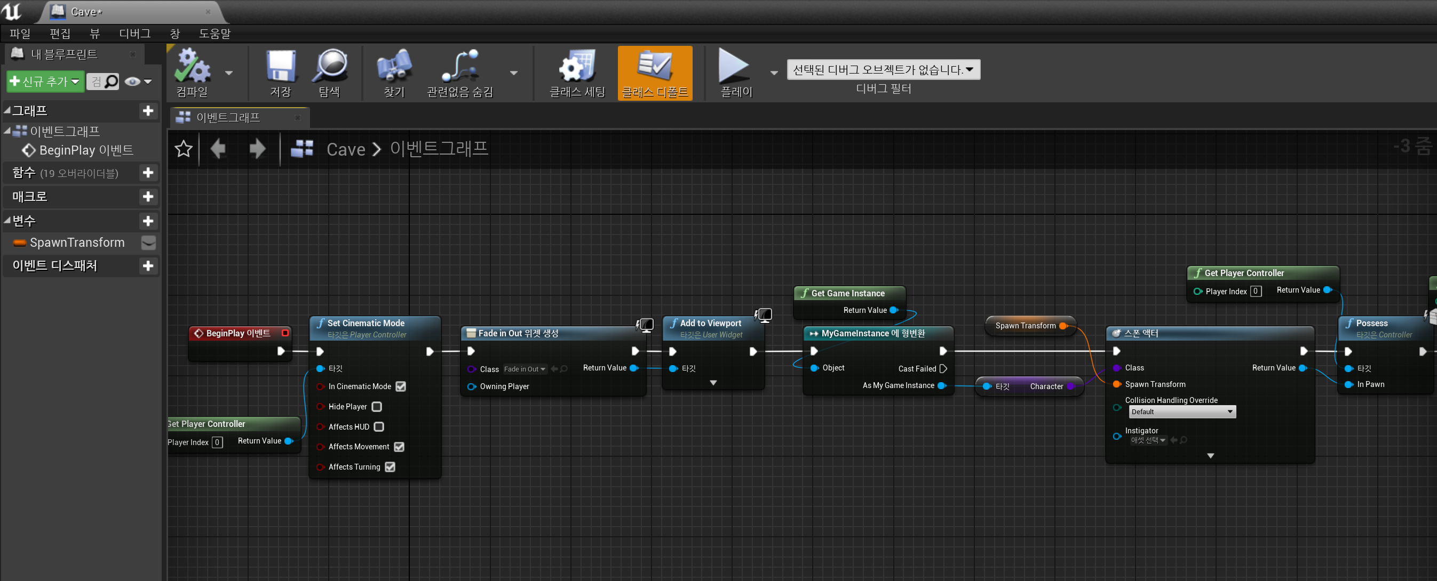Screen dimensions: 1437x581
Task: Add a new variable with 변수 plus button
Action: (148, 221)
